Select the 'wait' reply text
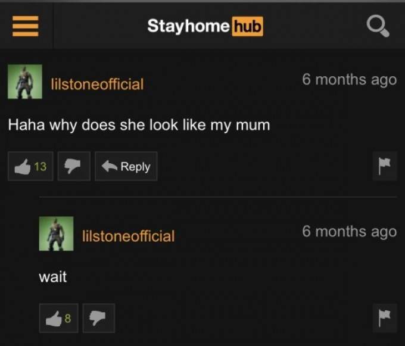This screenshot has height=346, width=405. tap(53, 277)
